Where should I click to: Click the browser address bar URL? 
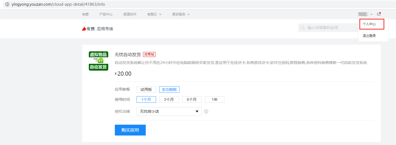[58, 4]
